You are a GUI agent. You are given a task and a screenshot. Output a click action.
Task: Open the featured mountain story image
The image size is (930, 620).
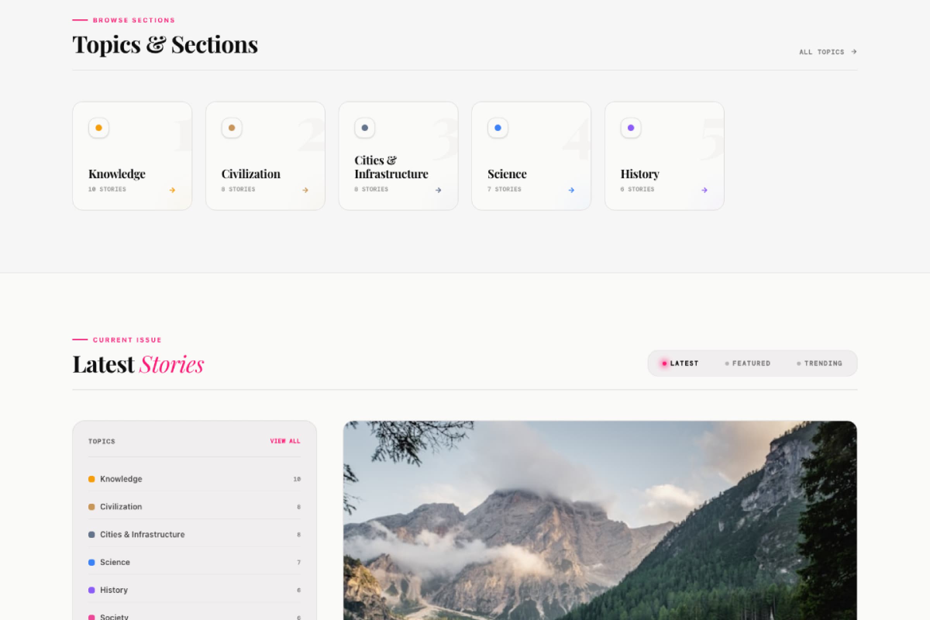pos(600,520)
